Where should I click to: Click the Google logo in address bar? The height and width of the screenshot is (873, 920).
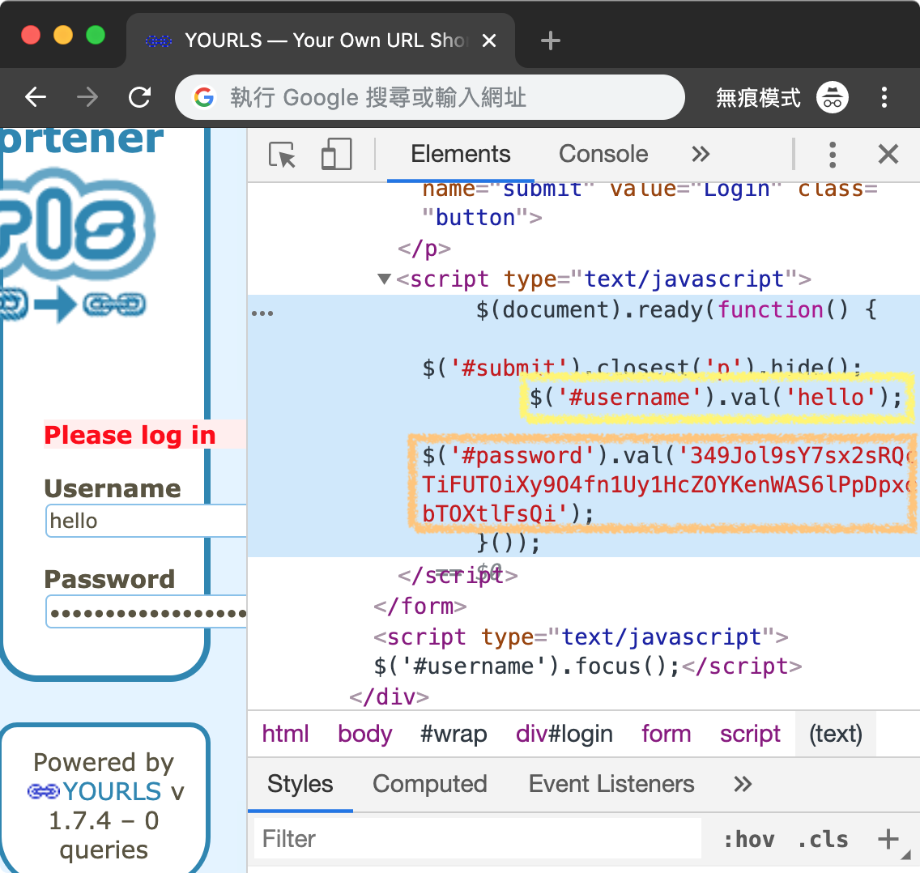pyautogui.click(x=203, y=97)
